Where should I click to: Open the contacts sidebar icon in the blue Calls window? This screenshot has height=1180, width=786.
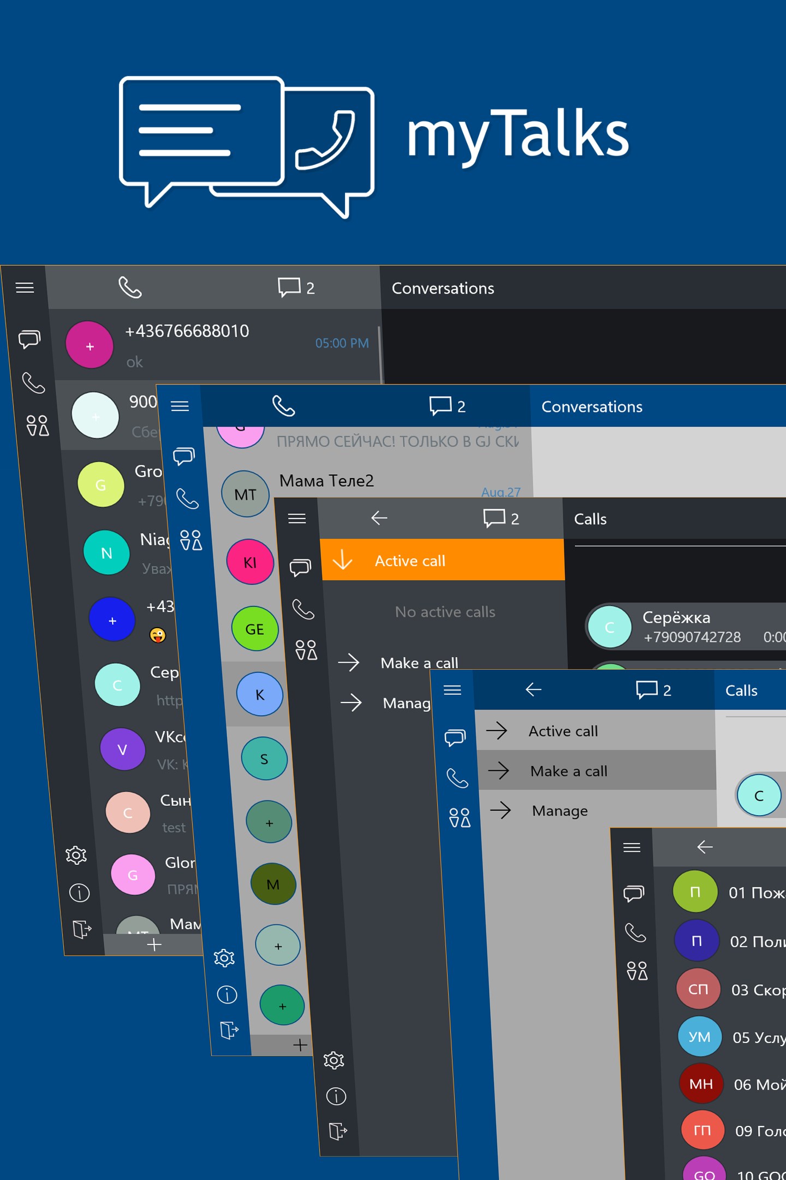point(460,818)
